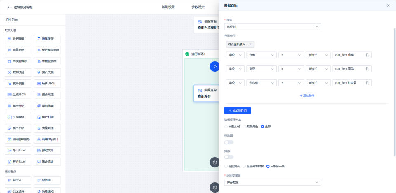Image resolution: width=396 pixels, height=193 pixels.
Task: Select the 集合去重 component
Action: pyautogui.click(x=18, y=84)
